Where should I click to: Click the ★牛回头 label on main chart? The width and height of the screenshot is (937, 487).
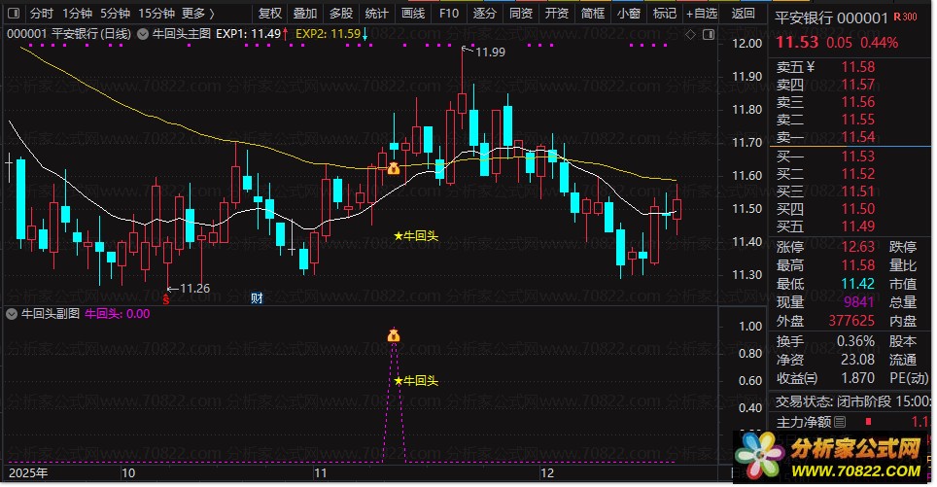coord(416,236)
